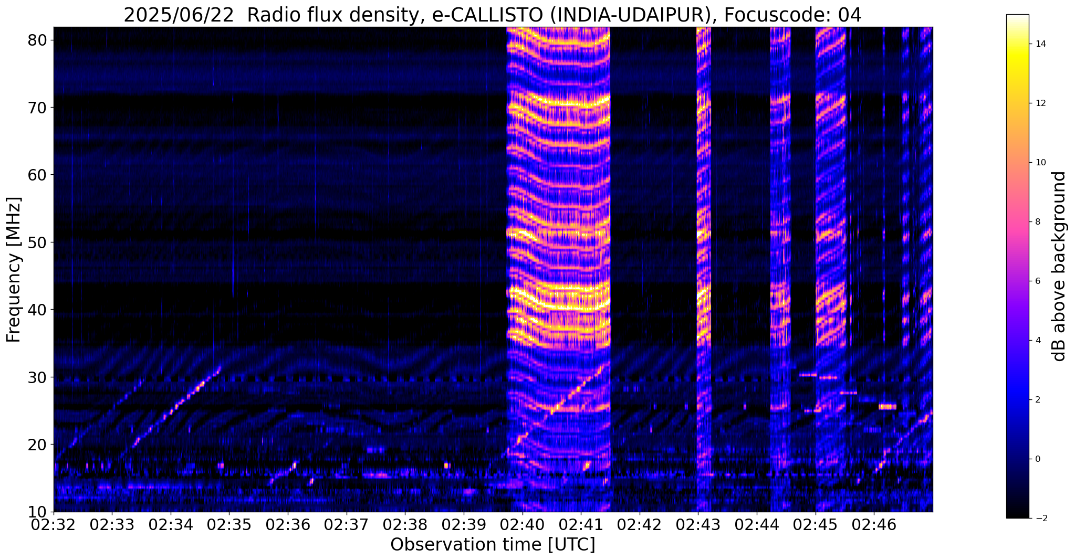This screenshot has height=560, width=1075.
Task: Click the black bottom end of the colorbar
Action: (1017, 514)
